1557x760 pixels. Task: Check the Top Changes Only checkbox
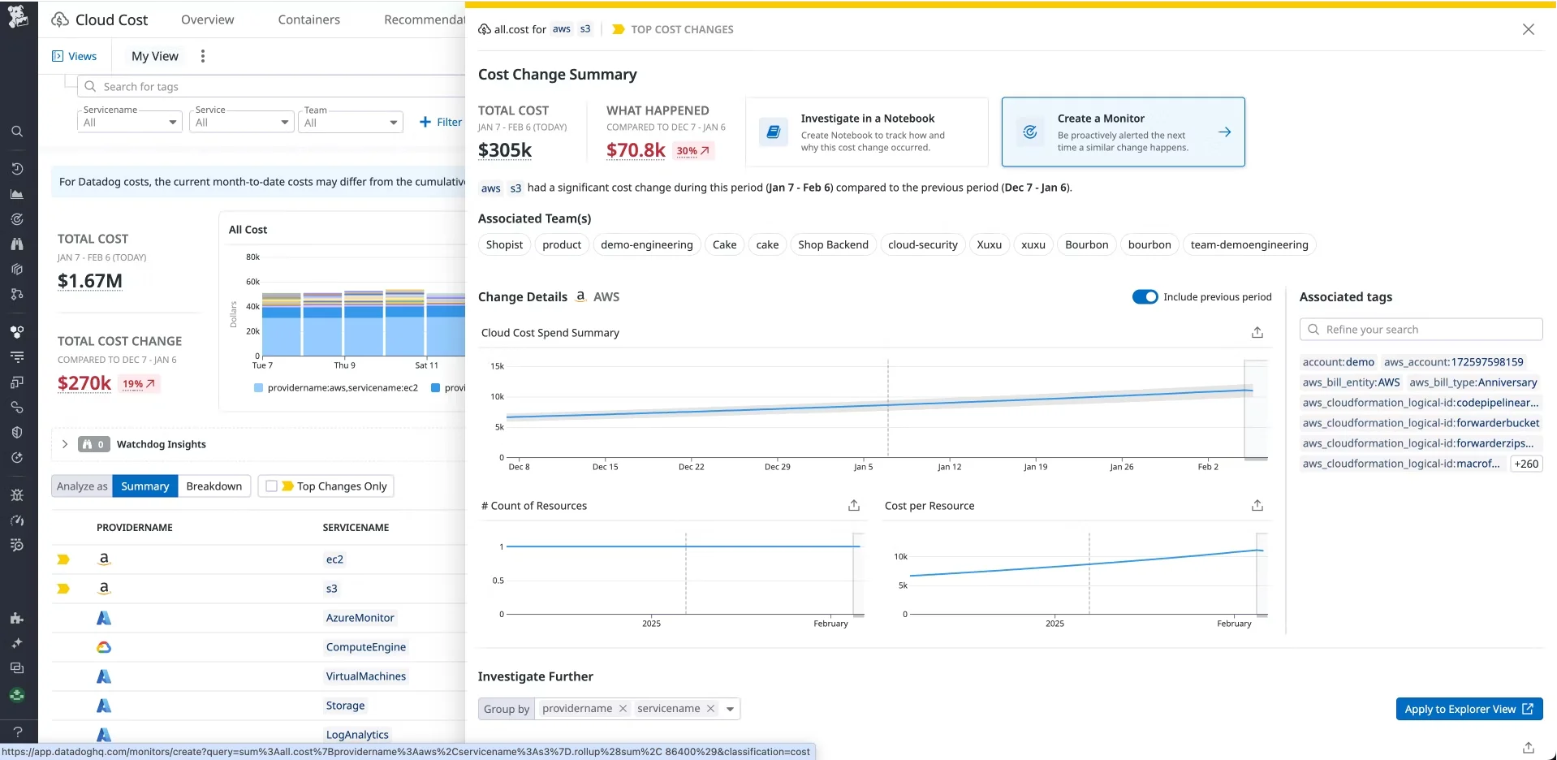(271, 486)
